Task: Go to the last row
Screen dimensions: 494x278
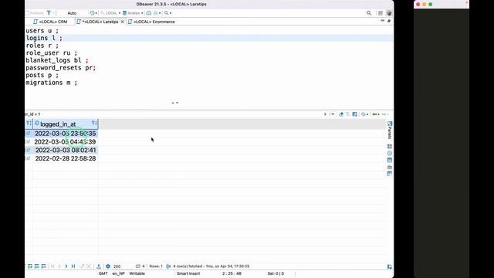Action: [x=73, y=266]
